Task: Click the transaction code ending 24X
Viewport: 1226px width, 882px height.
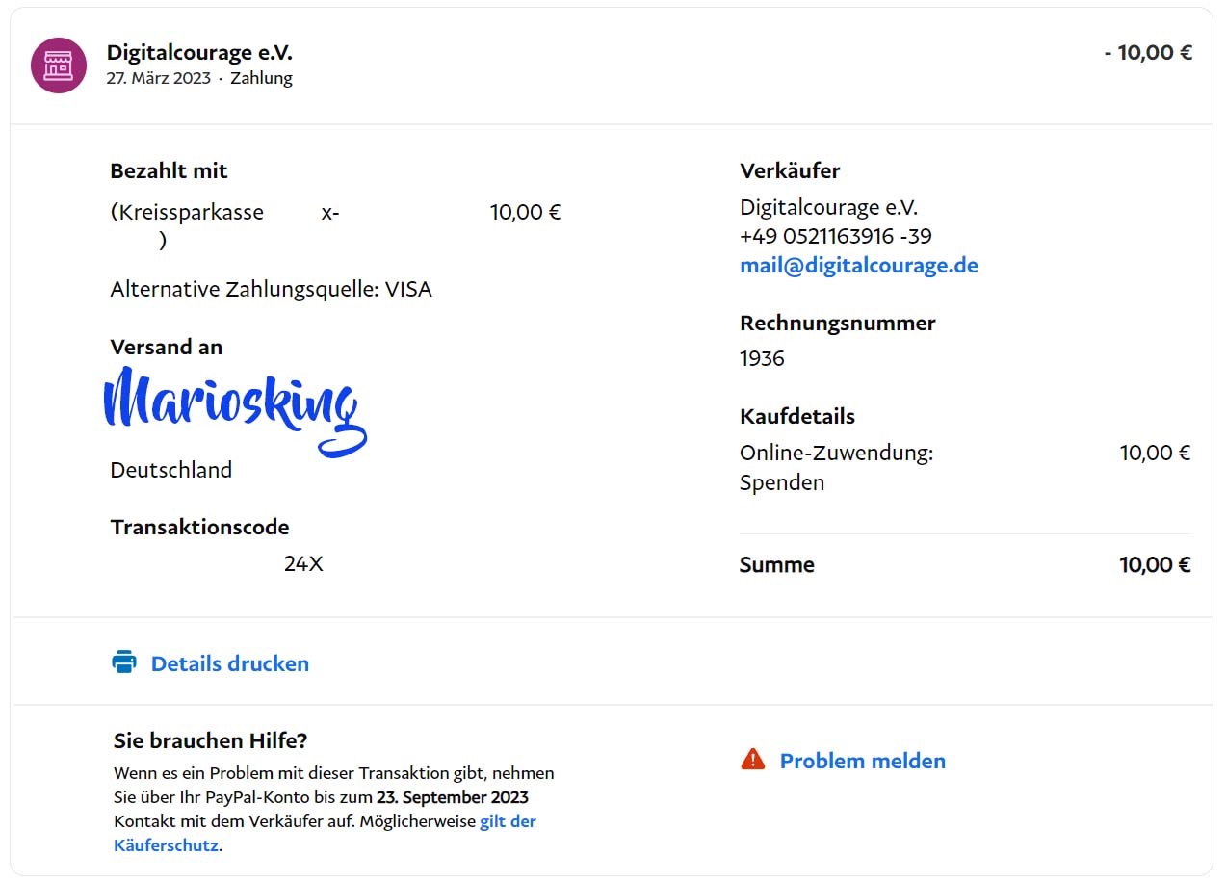Action: 303,564
